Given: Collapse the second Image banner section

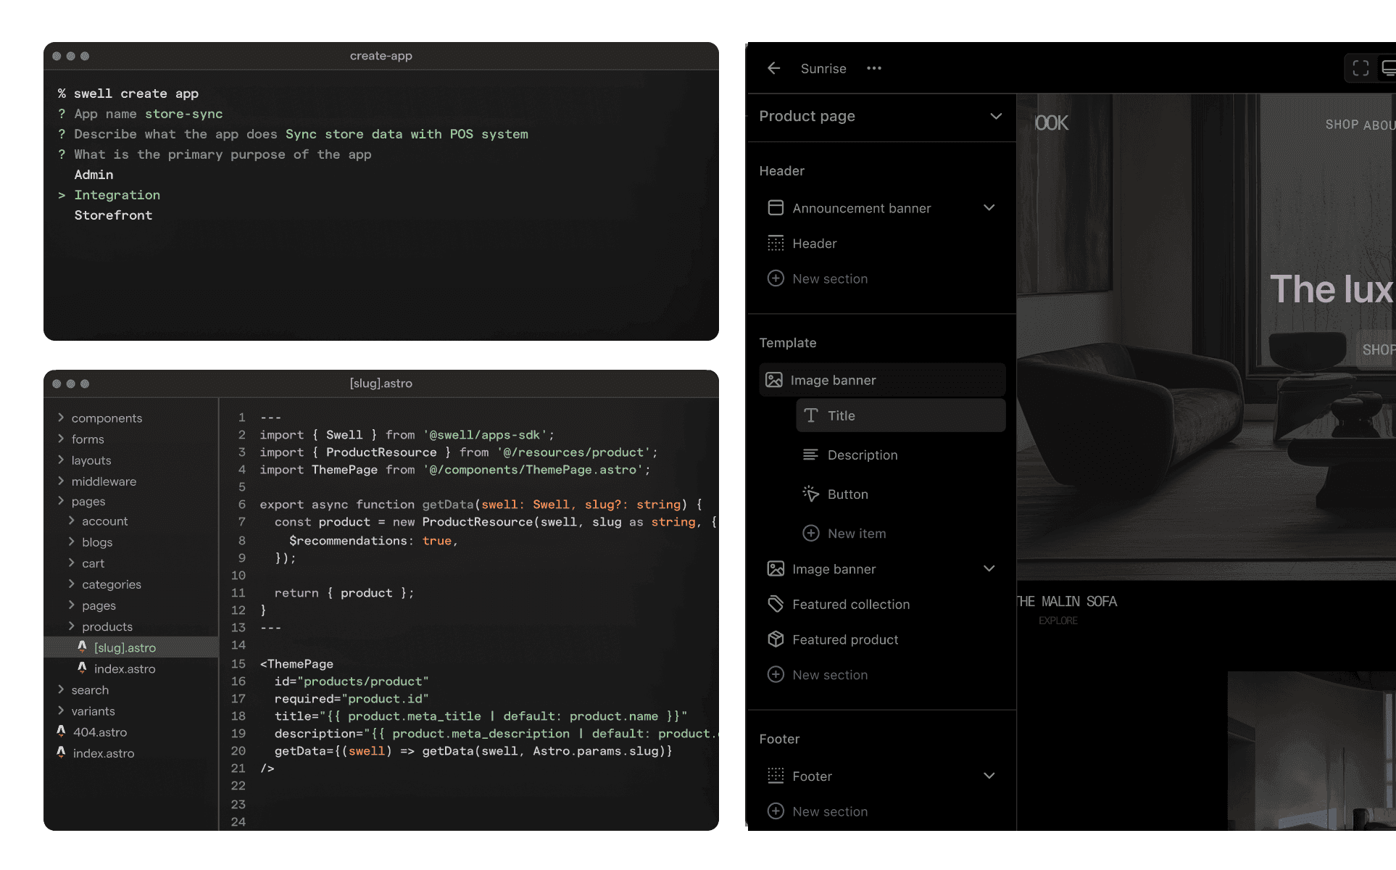Looking at the screenshot, I should (x=989, y=568).
